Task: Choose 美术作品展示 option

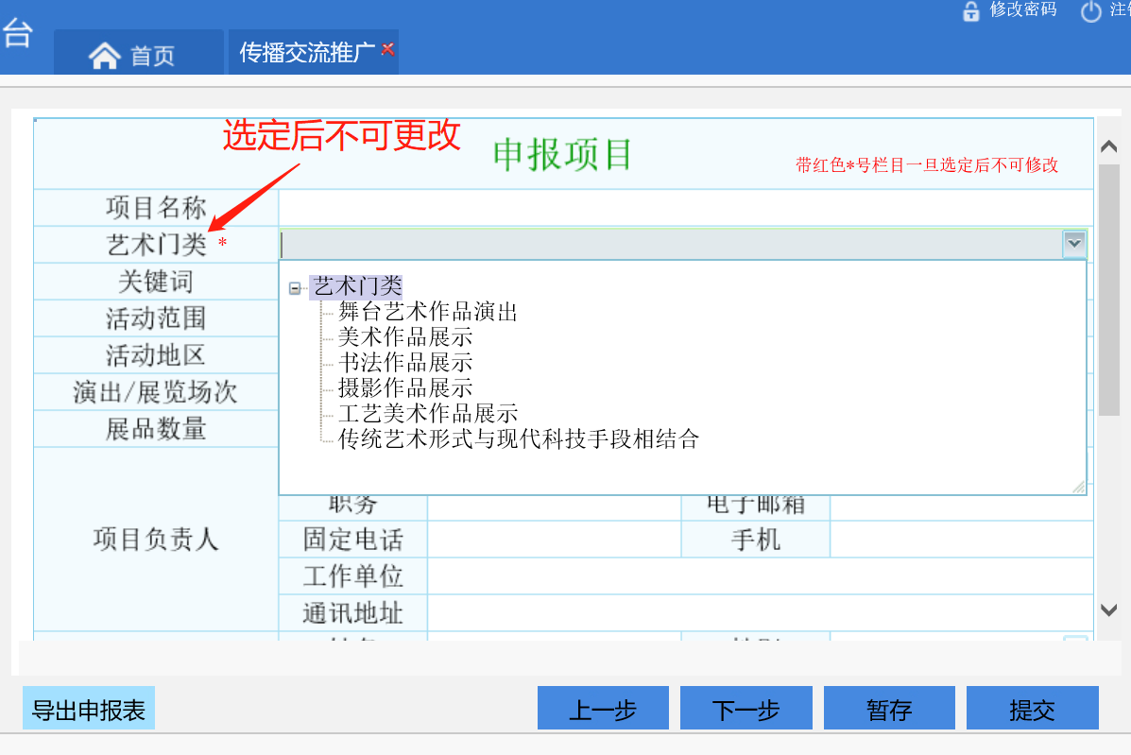Action: (405, 337)
